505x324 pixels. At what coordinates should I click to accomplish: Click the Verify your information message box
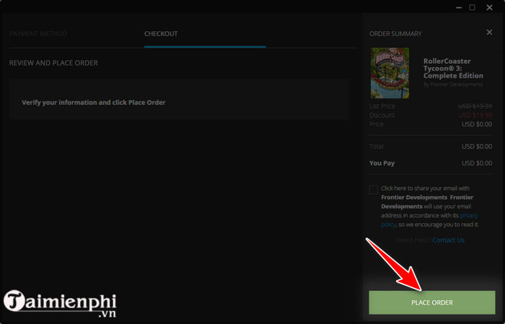pyautogui.click(x=179, y=102)
